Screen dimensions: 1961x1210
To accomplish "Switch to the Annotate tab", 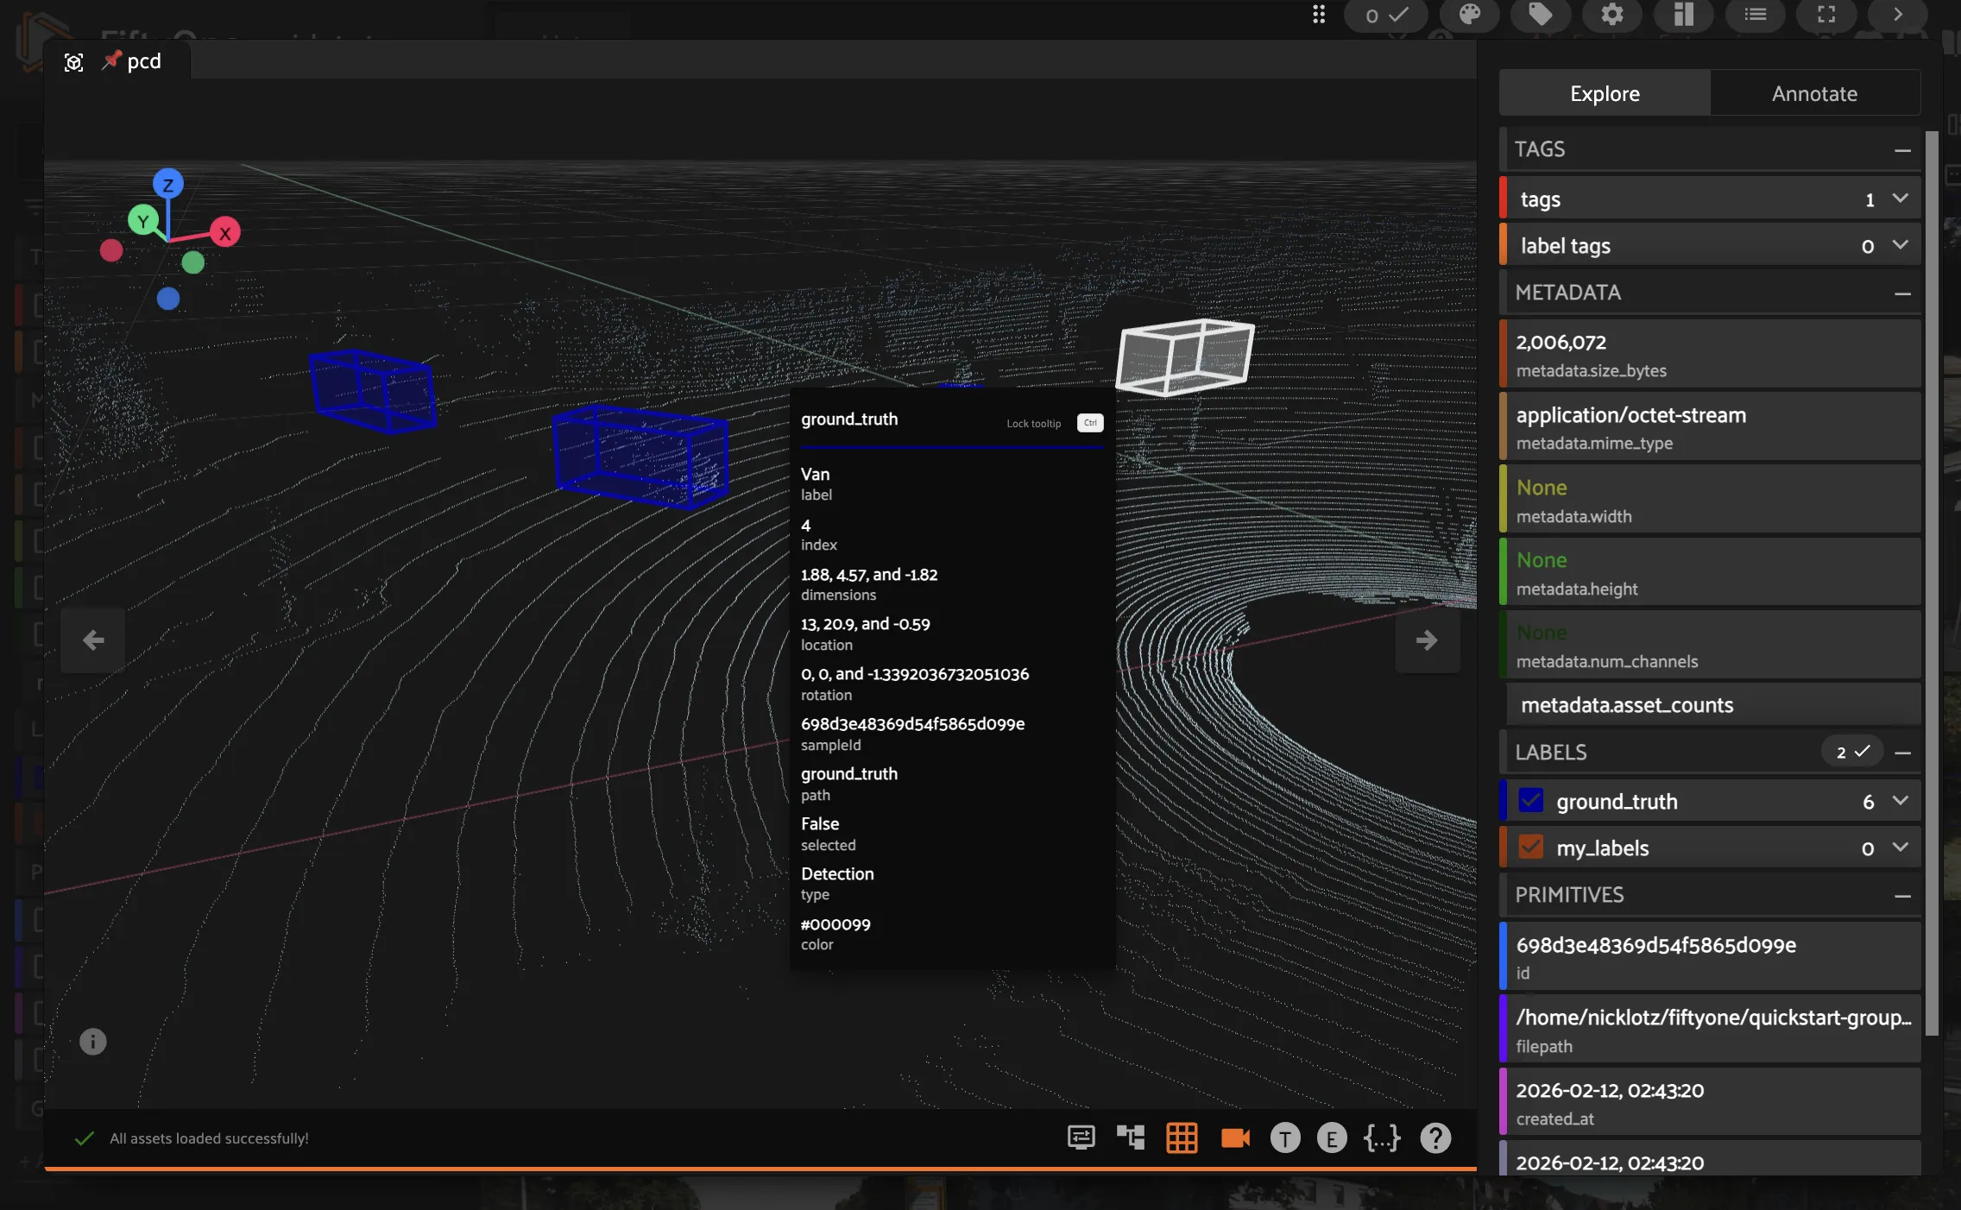I will pyautogui.click(x=1814, y=92).
